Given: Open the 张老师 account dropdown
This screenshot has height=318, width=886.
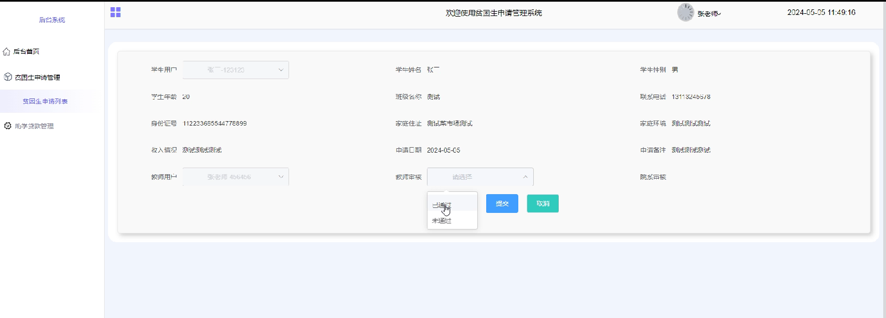Looking at the screenshot, I should [709, 14].
